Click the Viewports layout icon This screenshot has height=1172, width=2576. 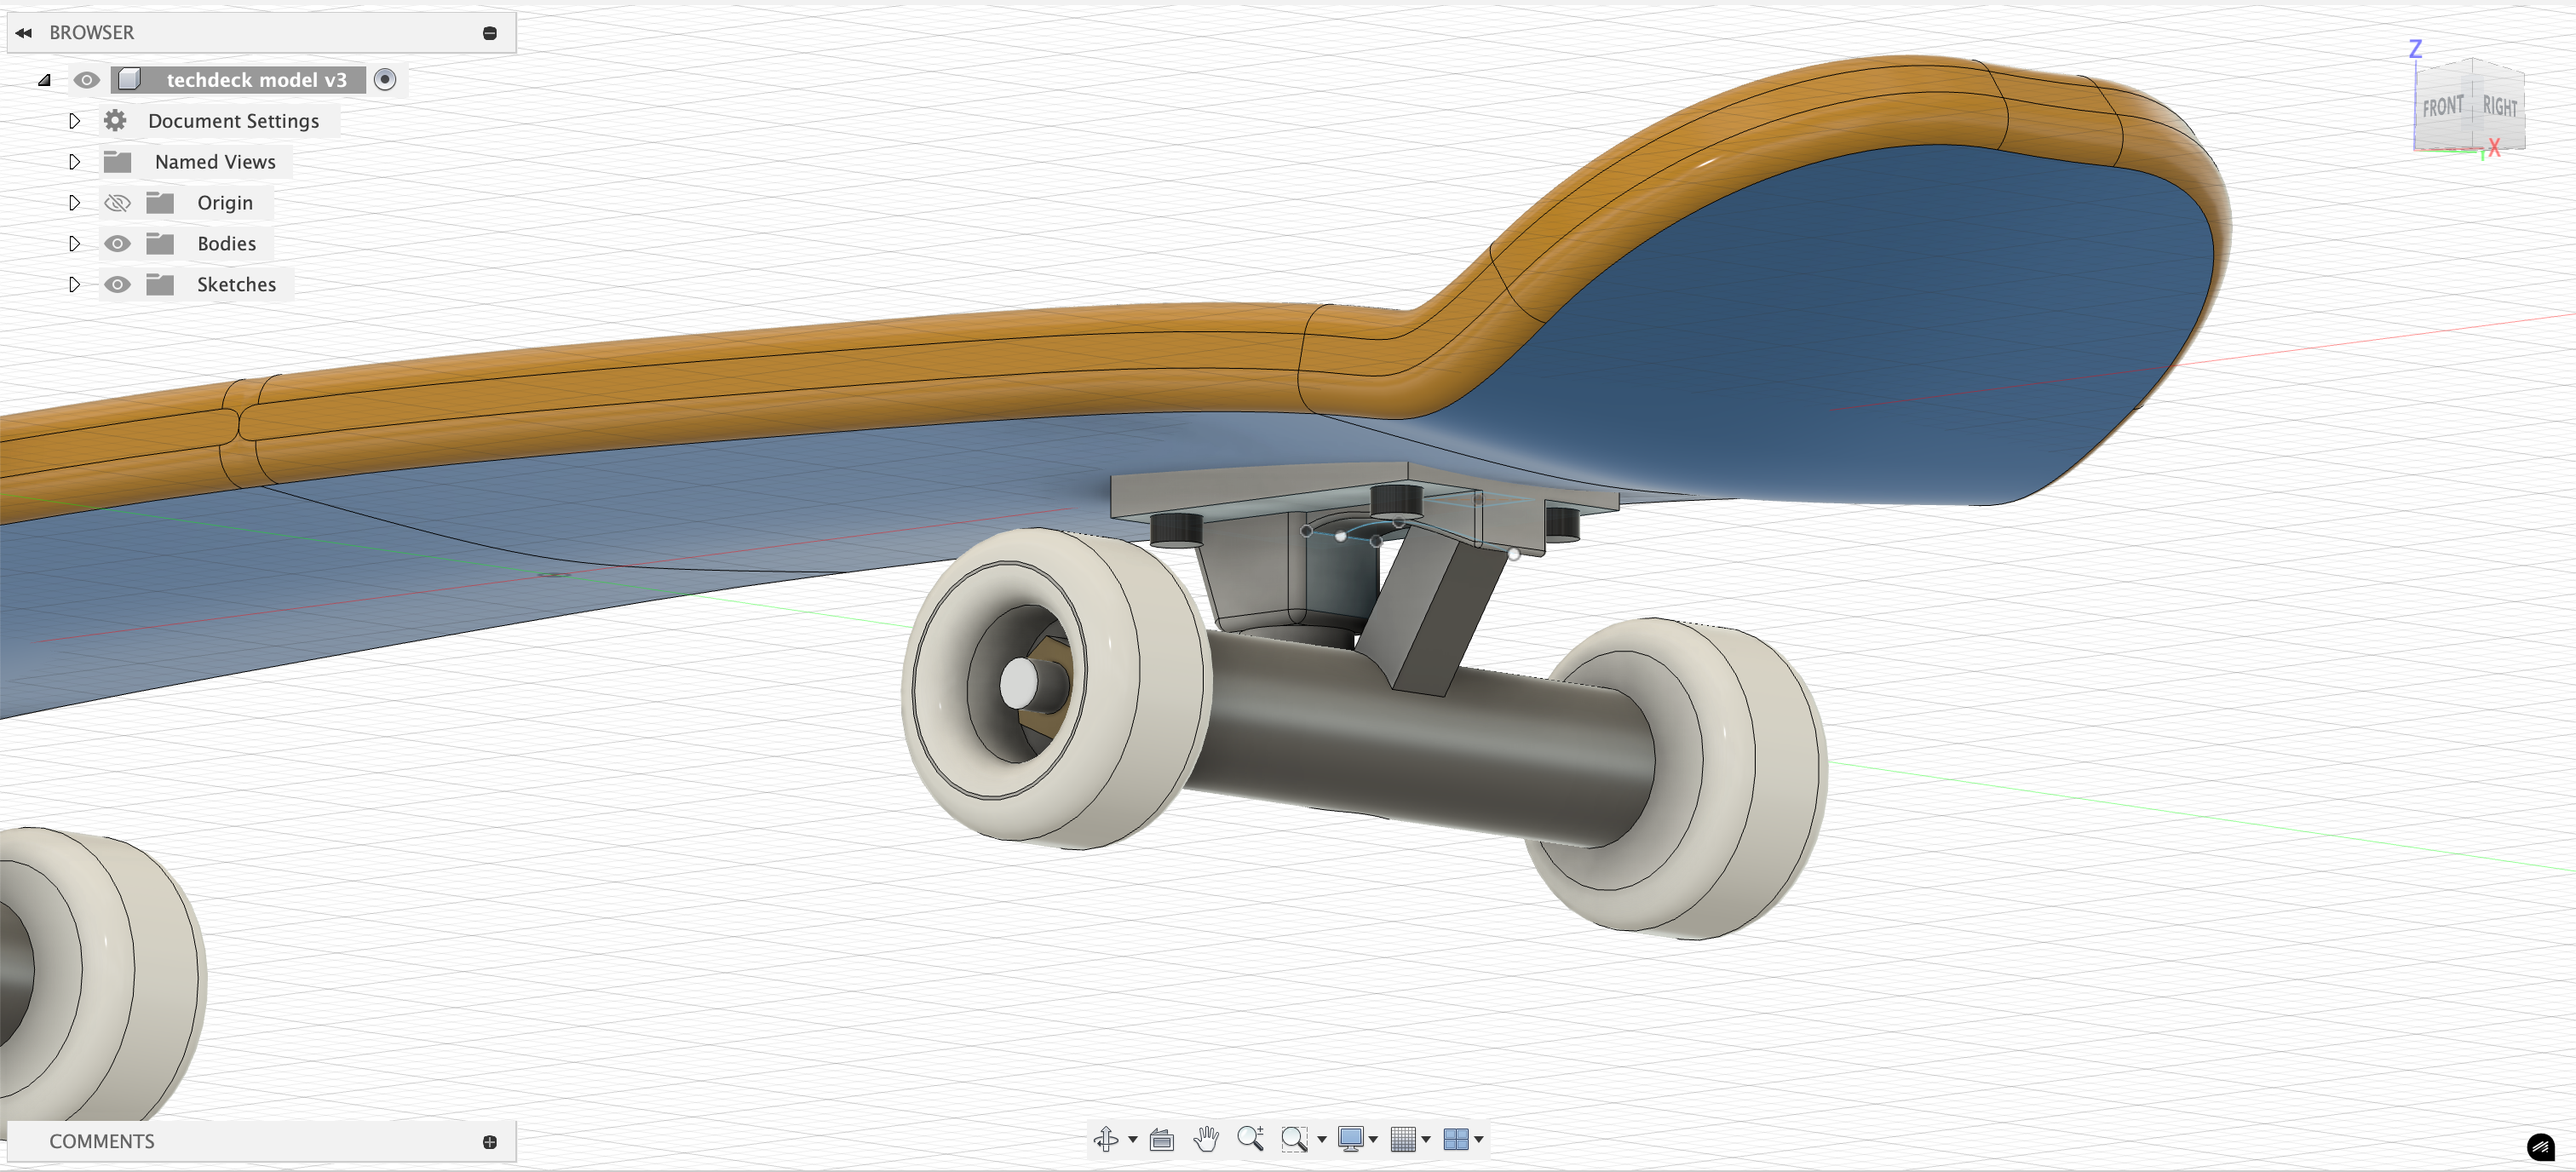[x=1456, y=1138]
